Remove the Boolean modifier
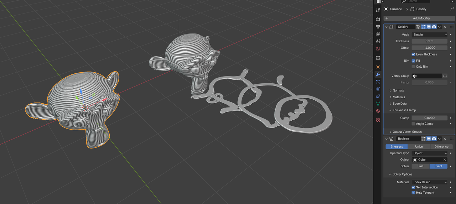The image size is (456, 204). pos(445,138)
